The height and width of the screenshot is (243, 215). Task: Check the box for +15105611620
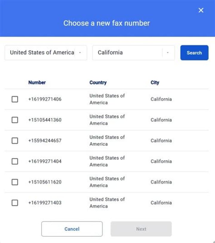(x=15, y=182)
